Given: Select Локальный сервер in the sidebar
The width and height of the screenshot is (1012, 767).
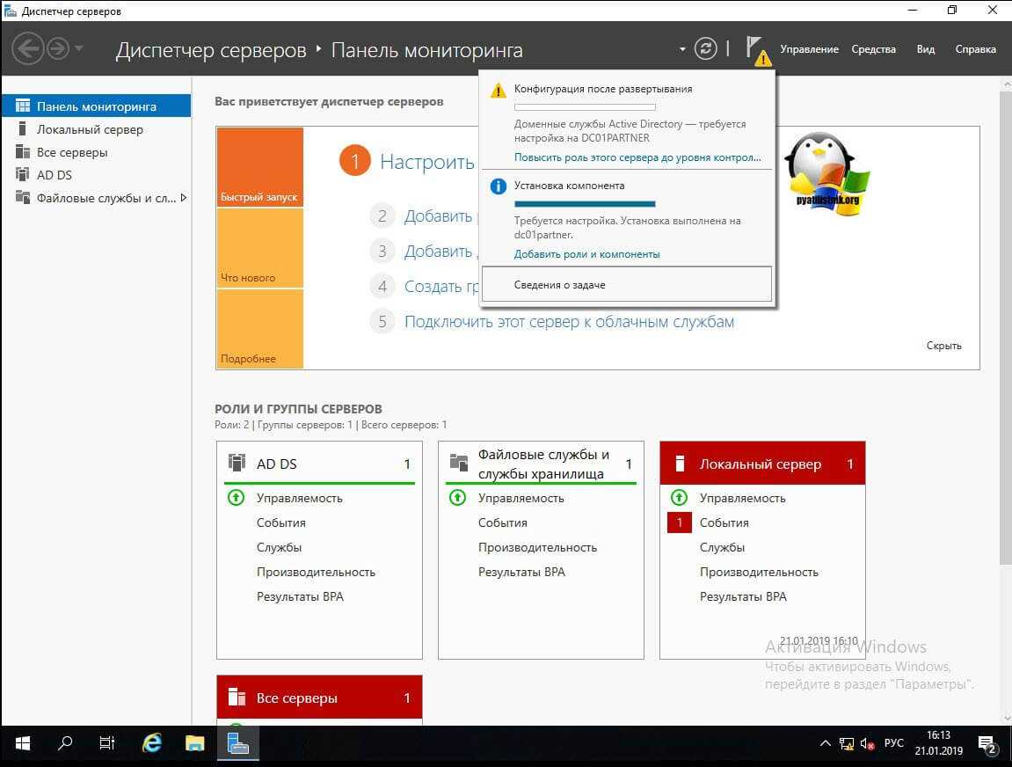Looking at the screenshot, I should [90, 129].
